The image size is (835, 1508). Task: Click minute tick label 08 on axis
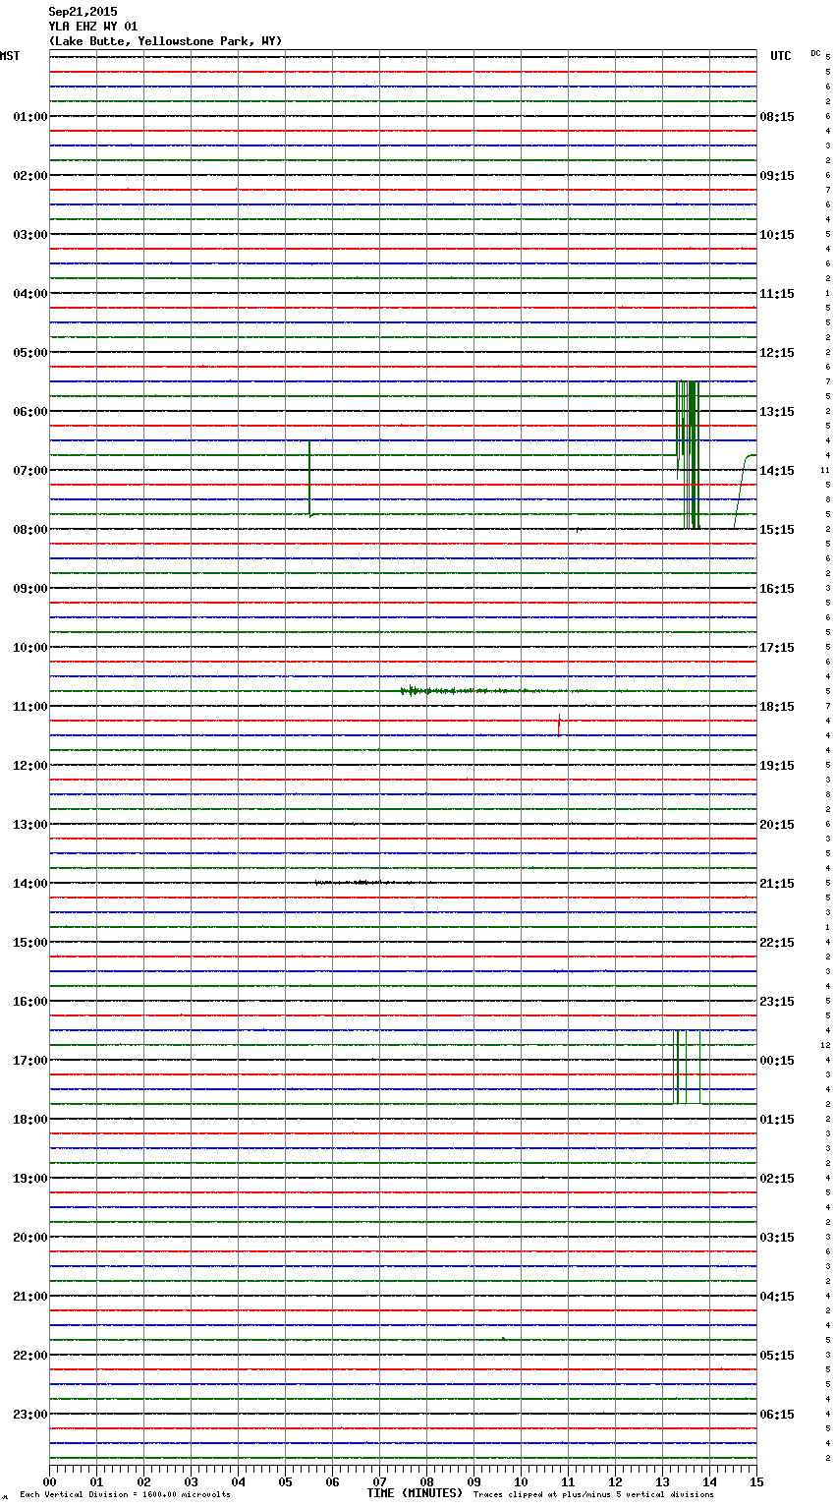click(x=426, y=1481)
